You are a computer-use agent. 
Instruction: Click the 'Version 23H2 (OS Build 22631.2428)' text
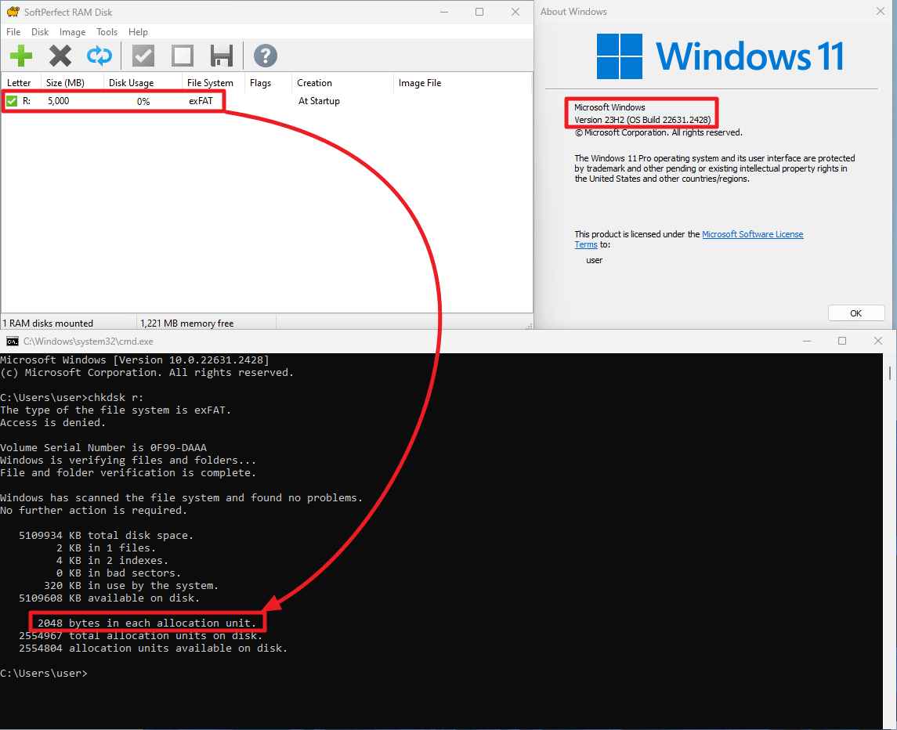coord(642,120)
